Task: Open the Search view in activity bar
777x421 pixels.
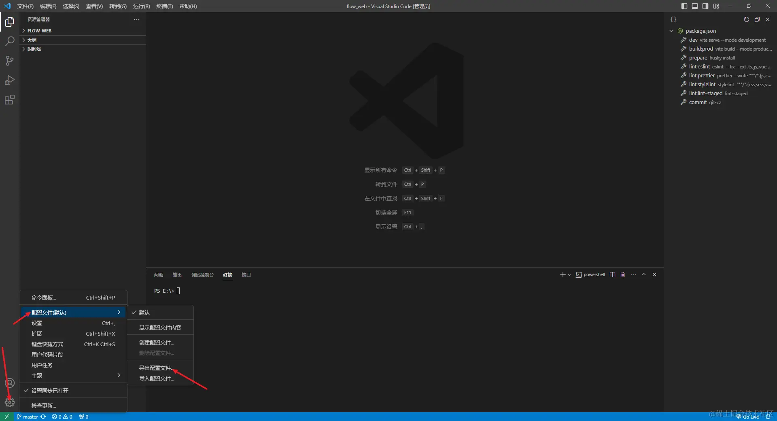Action: tap(10, 41)
